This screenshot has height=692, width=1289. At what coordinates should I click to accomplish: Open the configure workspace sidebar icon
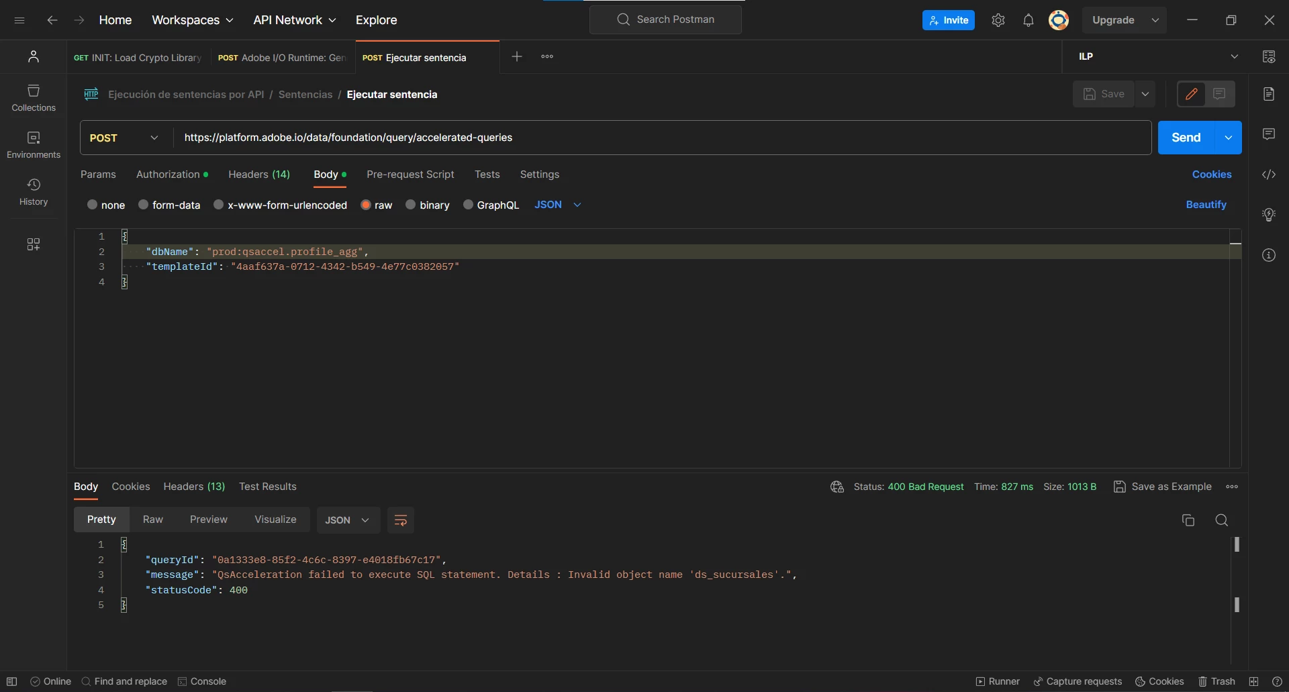click(34, 244)
